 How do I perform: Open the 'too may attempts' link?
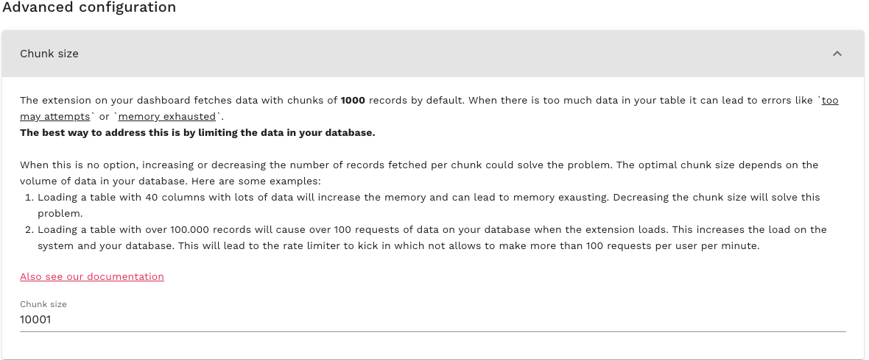point(830,100)
